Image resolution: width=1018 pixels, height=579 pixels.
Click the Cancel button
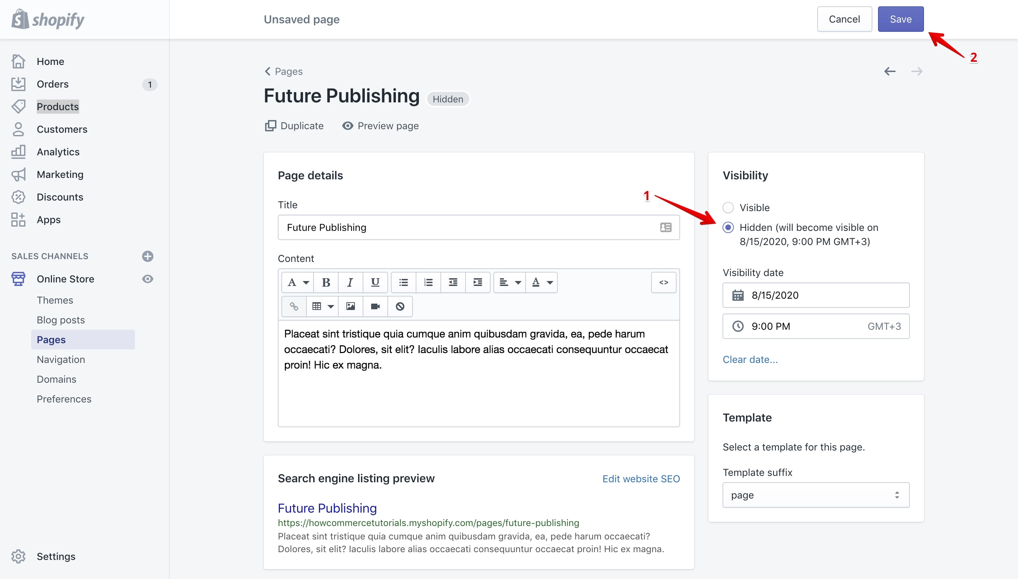[x=844, y=19]
